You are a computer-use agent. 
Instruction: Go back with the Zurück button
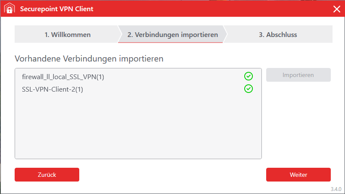point(47,175)
